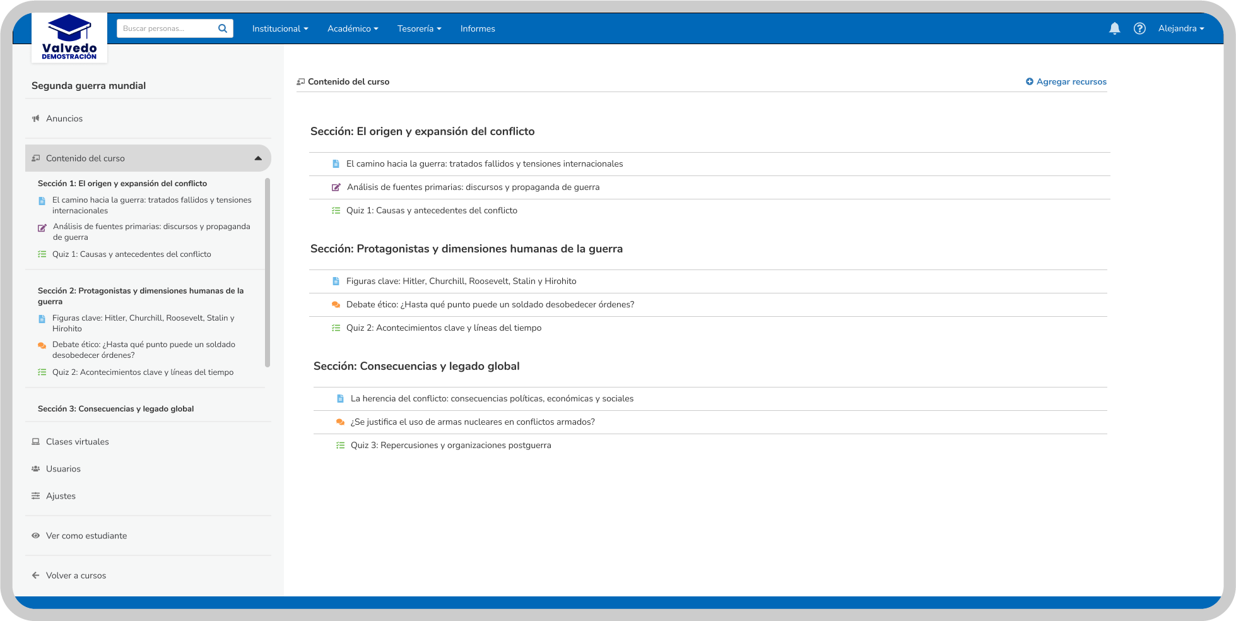Viewport: 1236px width, 621px height.
Task: Switch to Ver como estudiante view
Action: coord(86,536)
